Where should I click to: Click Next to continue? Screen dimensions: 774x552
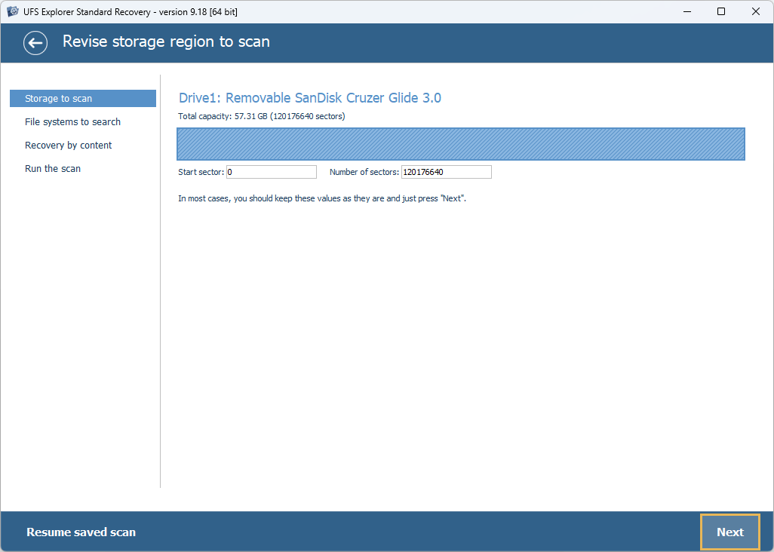point(729,532)
